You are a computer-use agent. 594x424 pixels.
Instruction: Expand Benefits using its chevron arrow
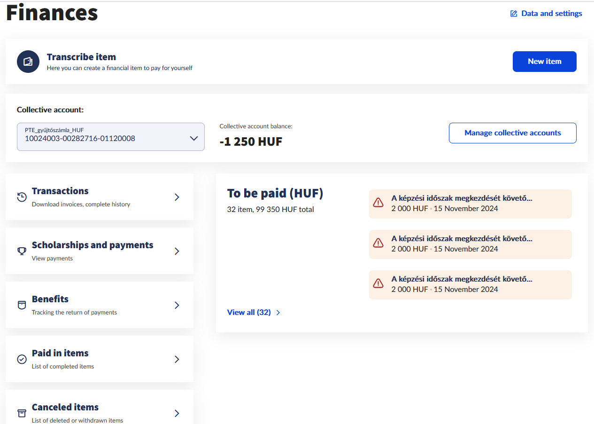[x=177, y=305]
